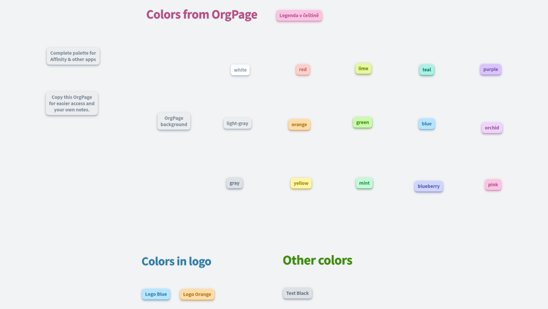Click the OrgPage background swatch
548x309 pixels.
(x=174, y=121)
